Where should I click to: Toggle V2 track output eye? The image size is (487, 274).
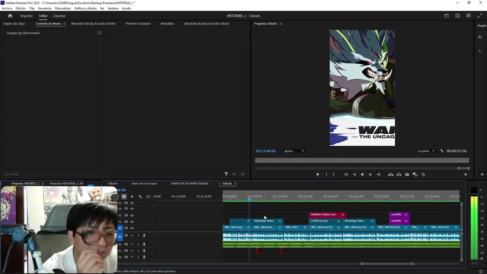coord(132,221)
